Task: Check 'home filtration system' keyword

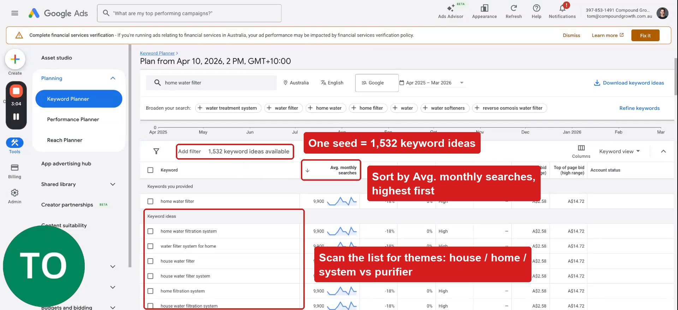Action: click(150, 291)
